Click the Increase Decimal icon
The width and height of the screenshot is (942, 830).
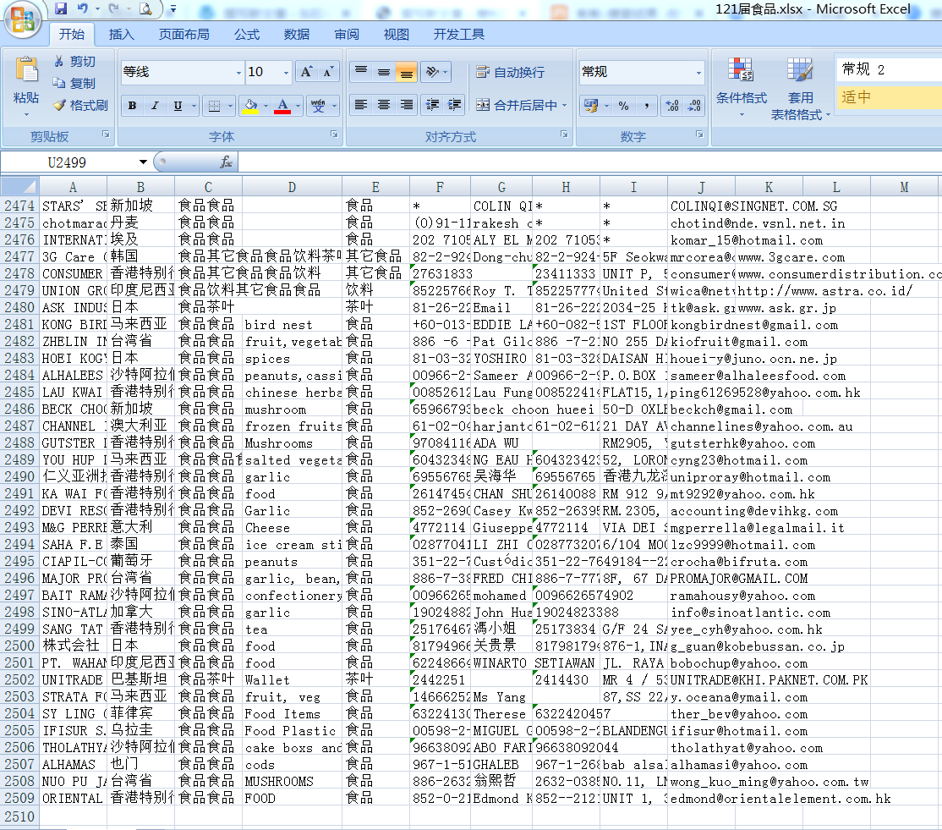(x=672, y=106)
